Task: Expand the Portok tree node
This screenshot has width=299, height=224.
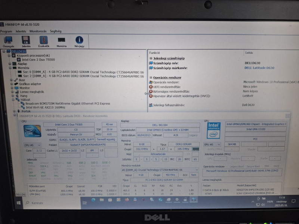Action: point(14,111)
